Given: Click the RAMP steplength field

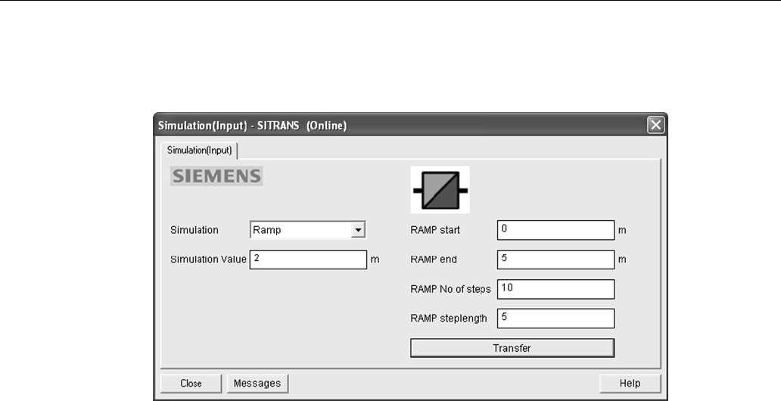Looking at the screenshot, I should (x=555, y=319).
